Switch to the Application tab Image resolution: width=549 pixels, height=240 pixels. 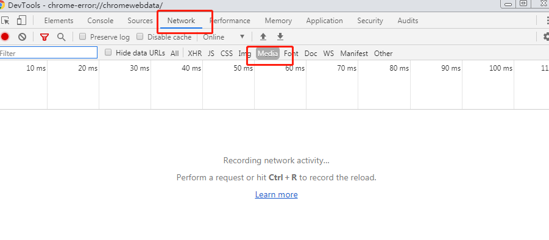pos(324,21)
